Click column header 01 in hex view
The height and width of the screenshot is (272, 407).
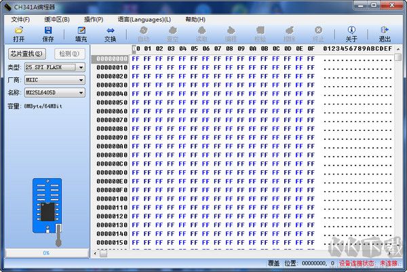pos(148,49)
